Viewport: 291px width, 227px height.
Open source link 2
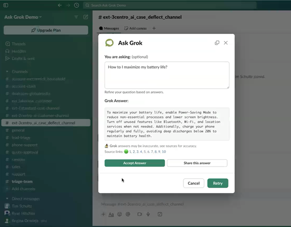click(x=134, y=152)
